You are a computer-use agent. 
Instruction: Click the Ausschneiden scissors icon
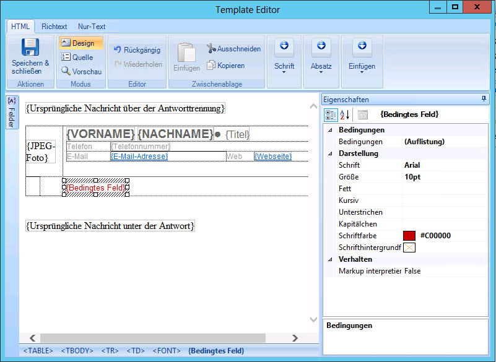(x=212, y=49)
